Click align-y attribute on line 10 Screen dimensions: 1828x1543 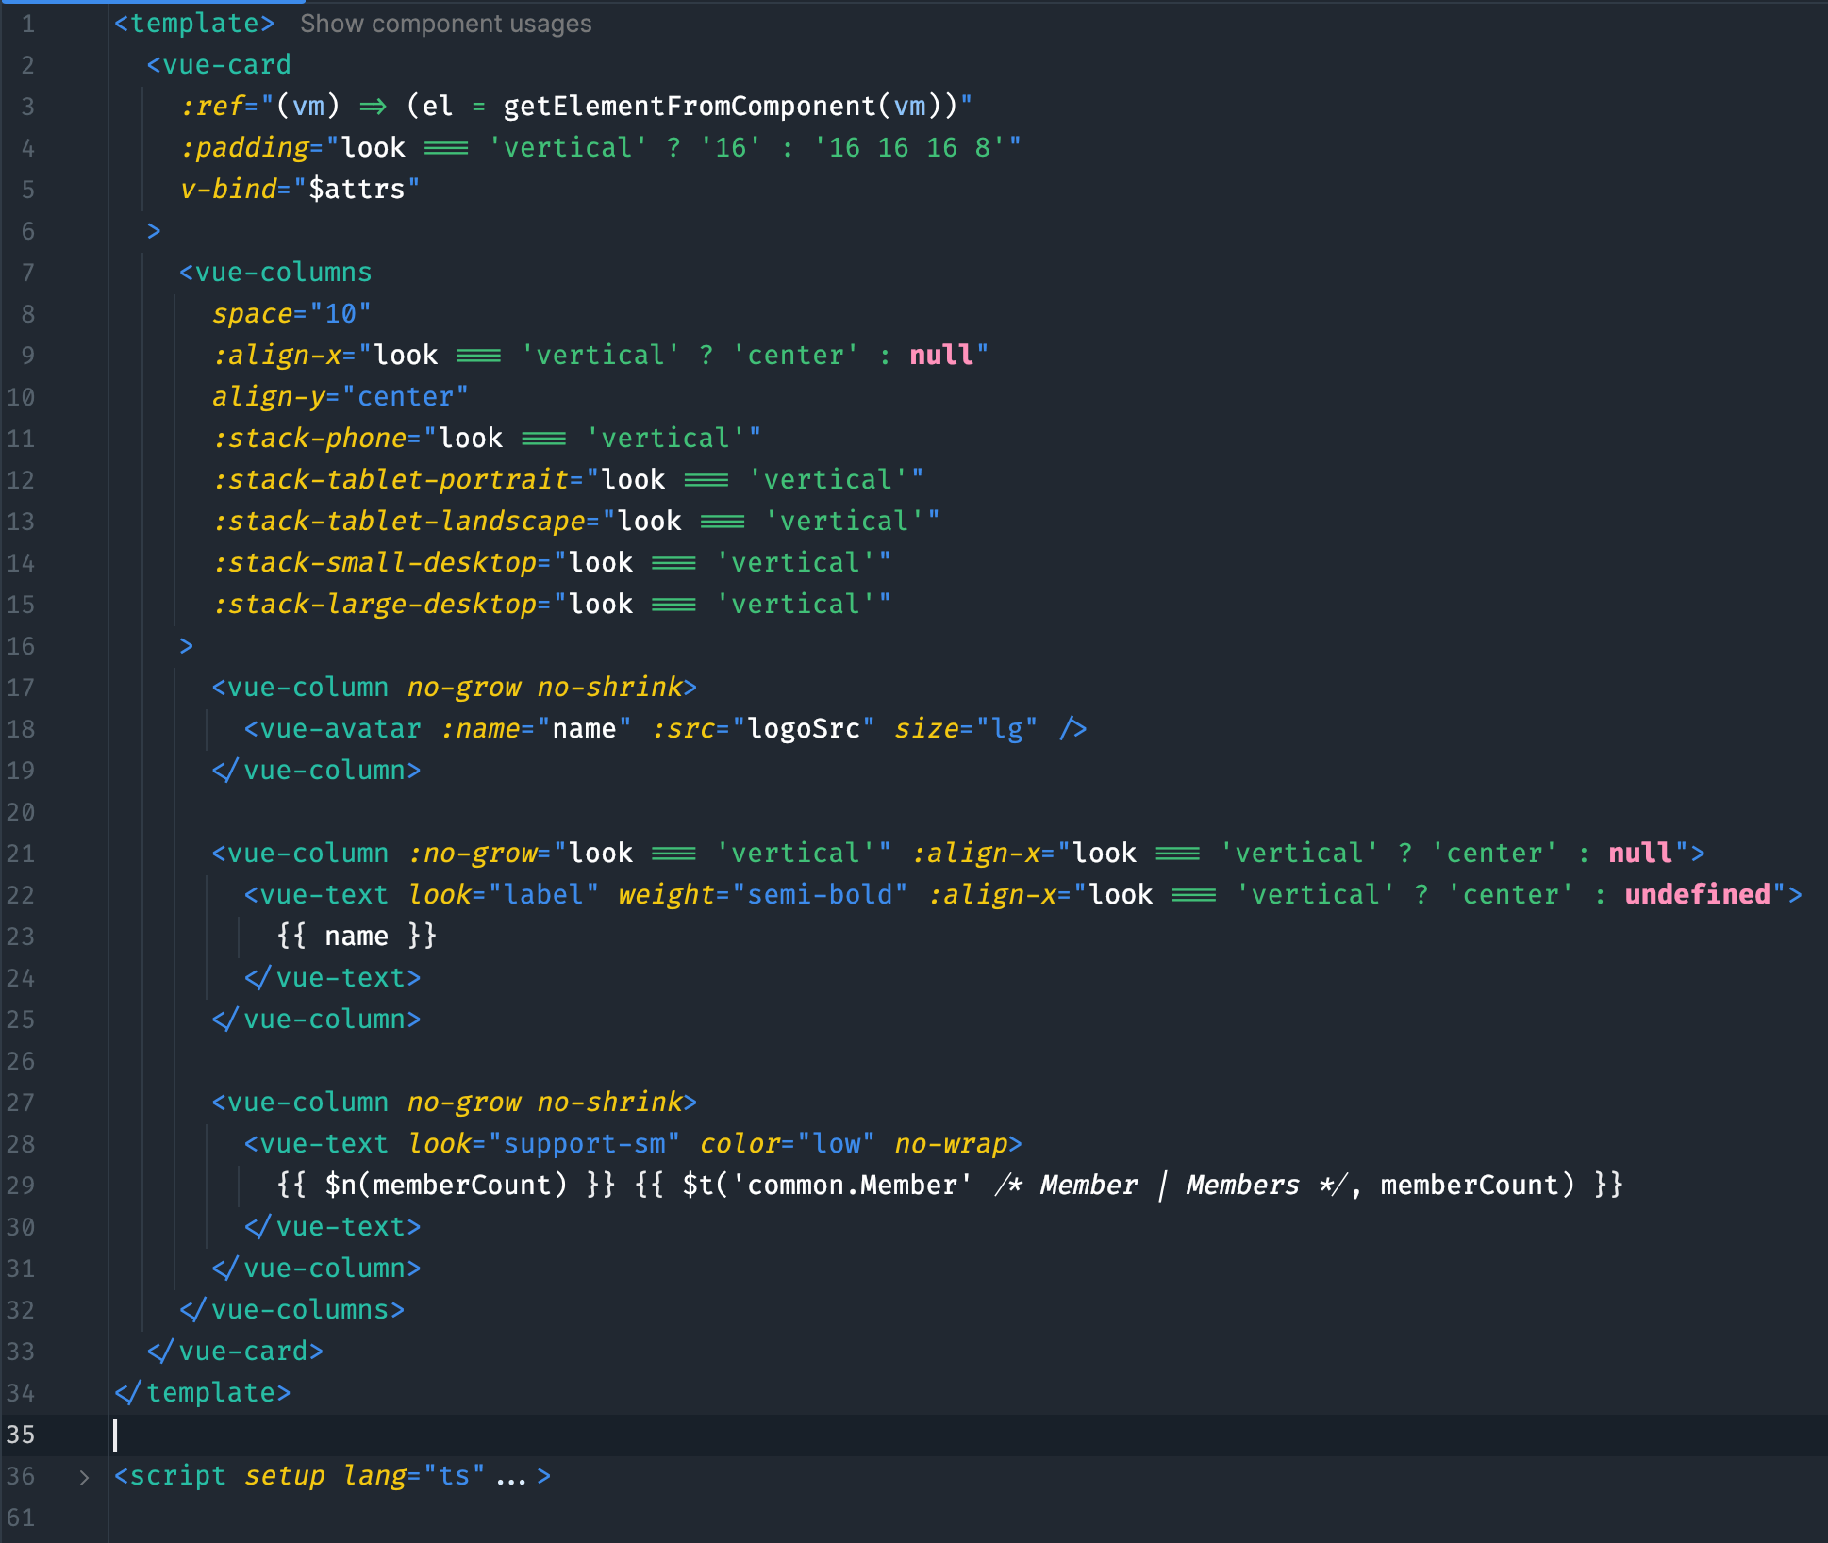(268, 397)
